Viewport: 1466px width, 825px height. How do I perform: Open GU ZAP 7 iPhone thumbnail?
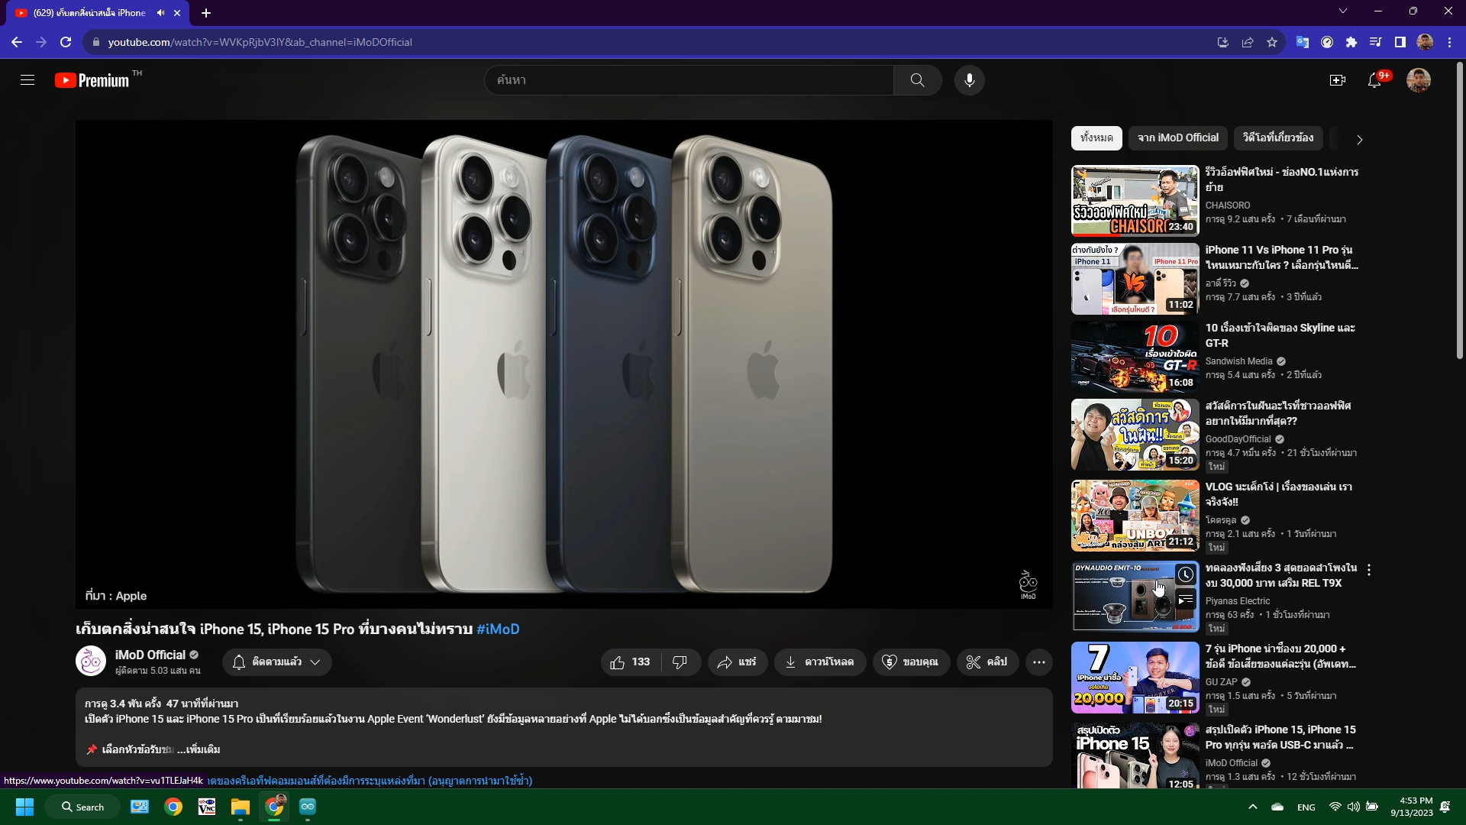(1135, 678)
